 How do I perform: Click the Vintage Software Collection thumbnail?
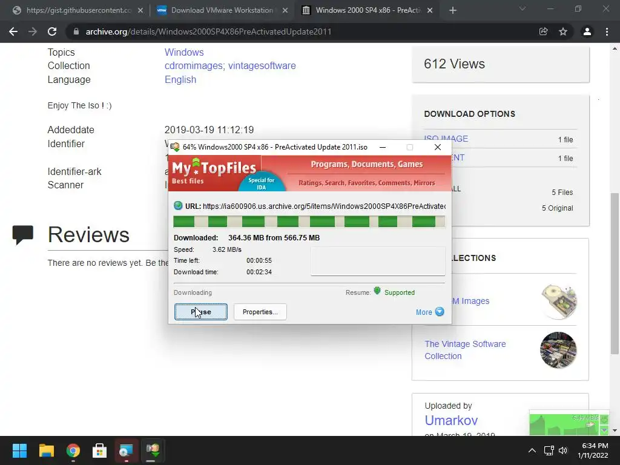[x=558, y=350]
